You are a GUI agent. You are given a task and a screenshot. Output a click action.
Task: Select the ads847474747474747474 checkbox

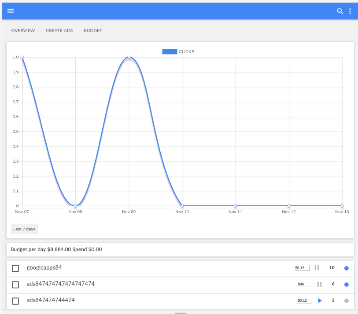(15, 285)
